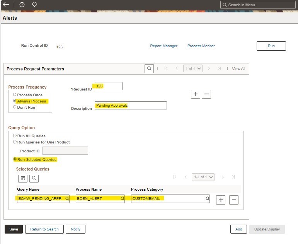Open favorites heart icon
Viewport: 298px width, 244px height.
pos(34,5)
